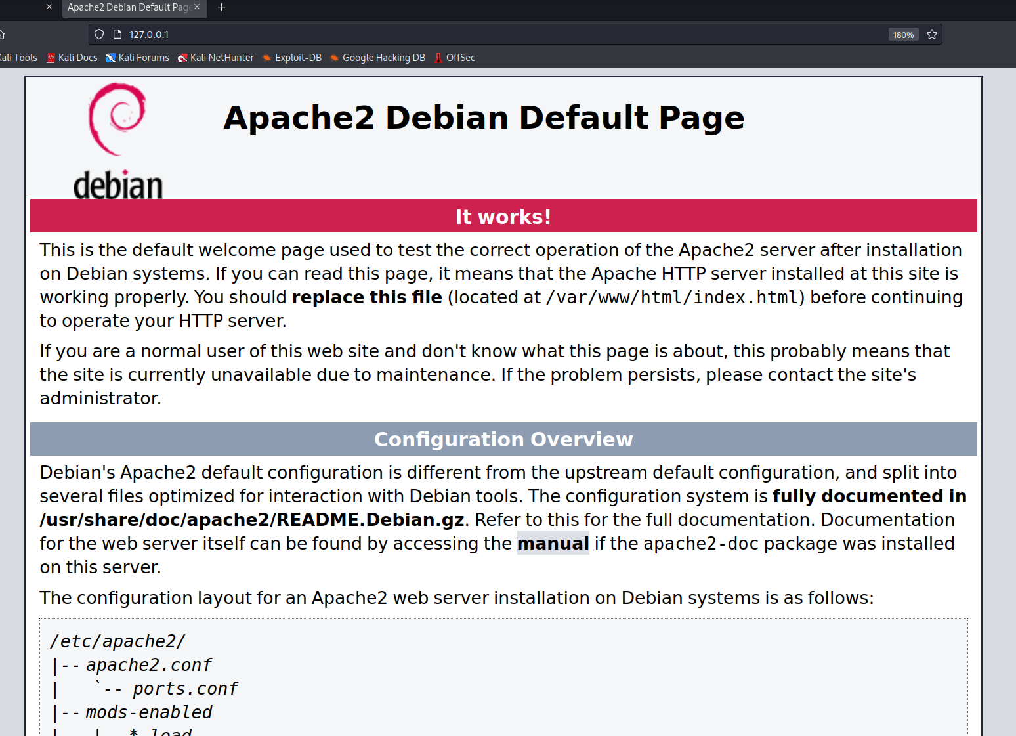Open the Kali Docs bookmark
Image resolution: width=1016 pixels, height=736 pixels.
tap(72, 58)
